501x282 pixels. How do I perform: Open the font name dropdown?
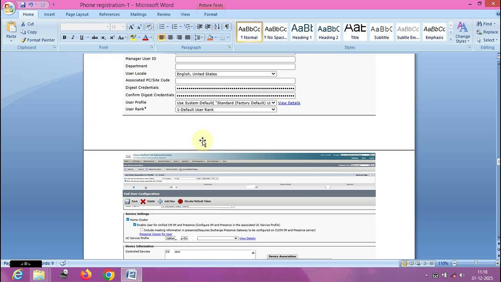(x=107, y=27)
